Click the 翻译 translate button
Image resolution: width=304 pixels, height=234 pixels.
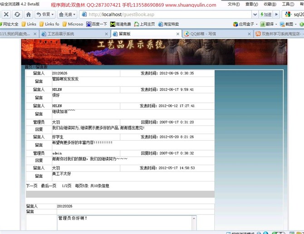coord(267,24)
